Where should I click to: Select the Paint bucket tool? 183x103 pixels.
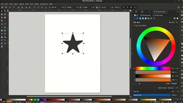5,34
